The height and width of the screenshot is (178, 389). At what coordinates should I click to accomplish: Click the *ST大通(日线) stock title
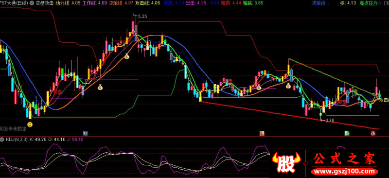pyautogui.click(x=14, y=3)
